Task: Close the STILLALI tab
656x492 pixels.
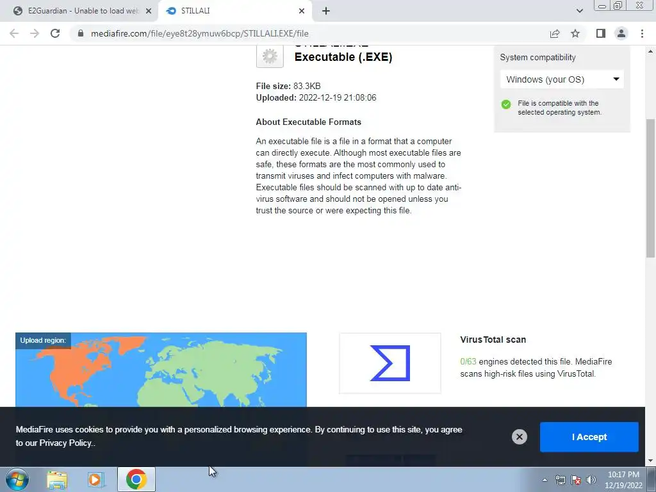Action: point(302,11)
